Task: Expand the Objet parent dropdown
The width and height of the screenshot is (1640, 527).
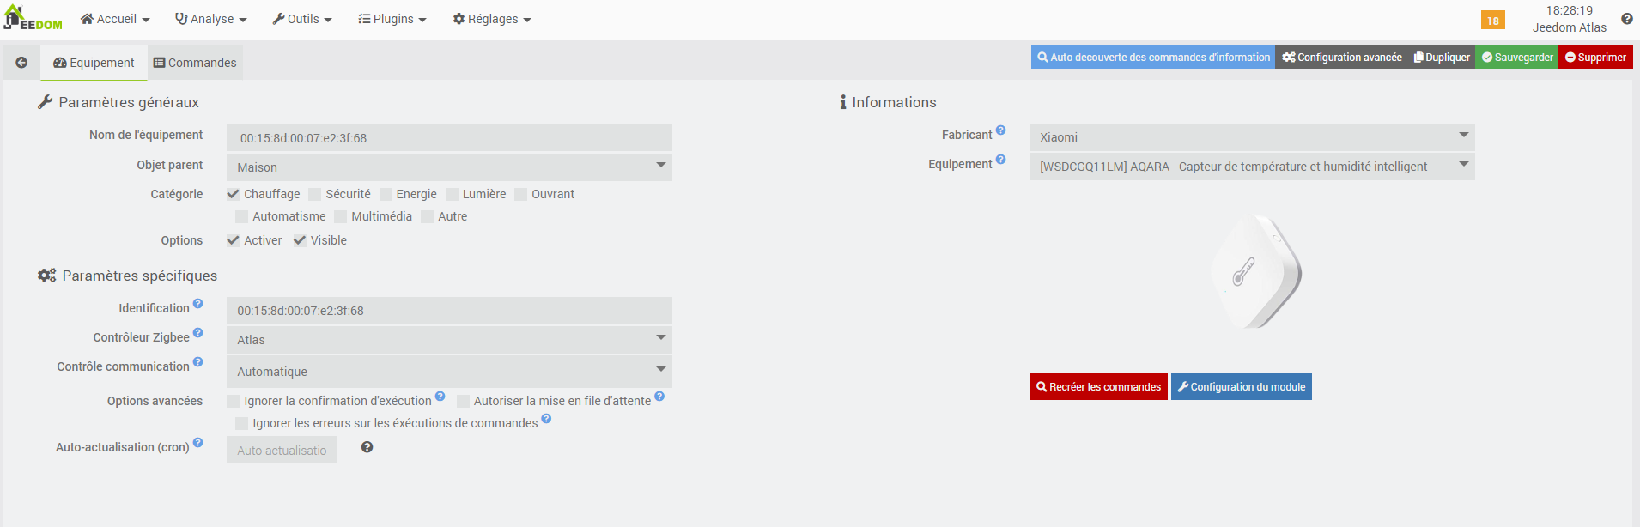Action: (449, 167)
